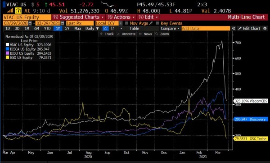Expand Local CCY currency dropdown
The image size is (270, 163).
tap(121, 23)
